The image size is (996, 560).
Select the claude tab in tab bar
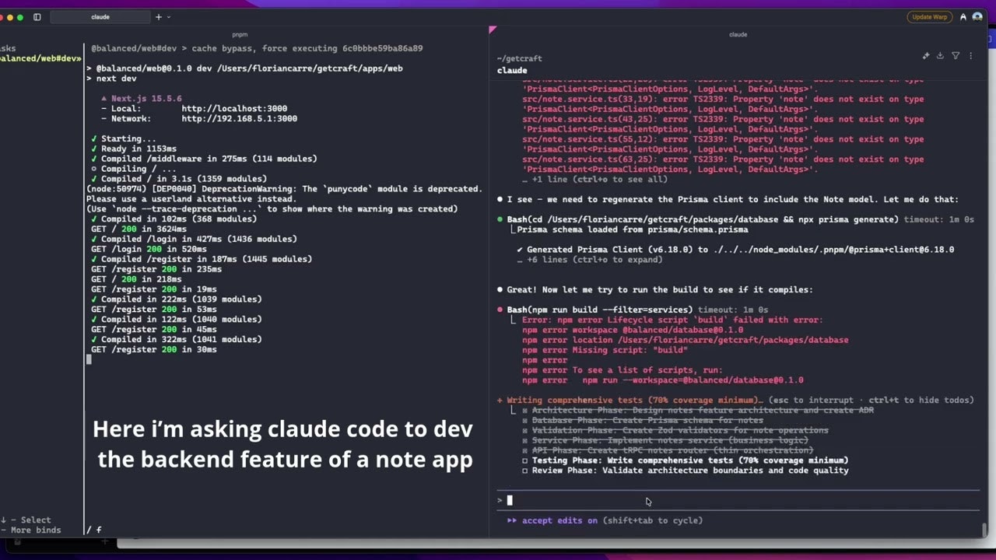[x=100, y=17]
